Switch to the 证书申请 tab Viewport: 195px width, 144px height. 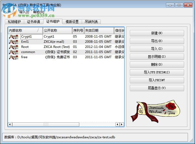point(34,22)
